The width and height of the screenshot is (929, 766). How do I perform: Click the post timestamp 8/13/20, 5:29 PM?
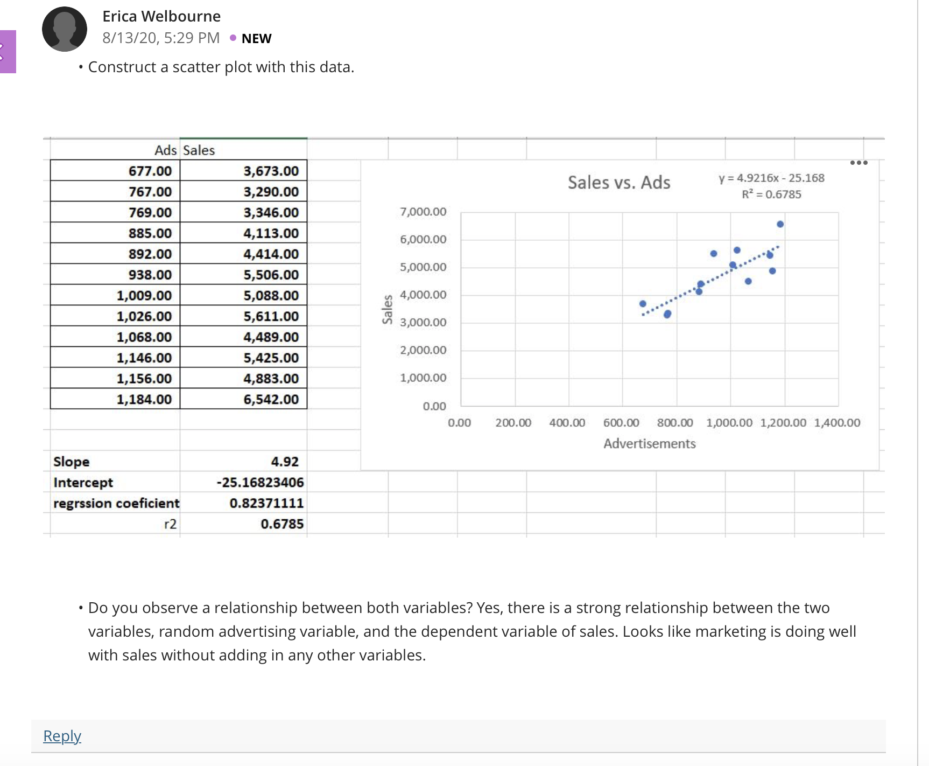point(161,38)
